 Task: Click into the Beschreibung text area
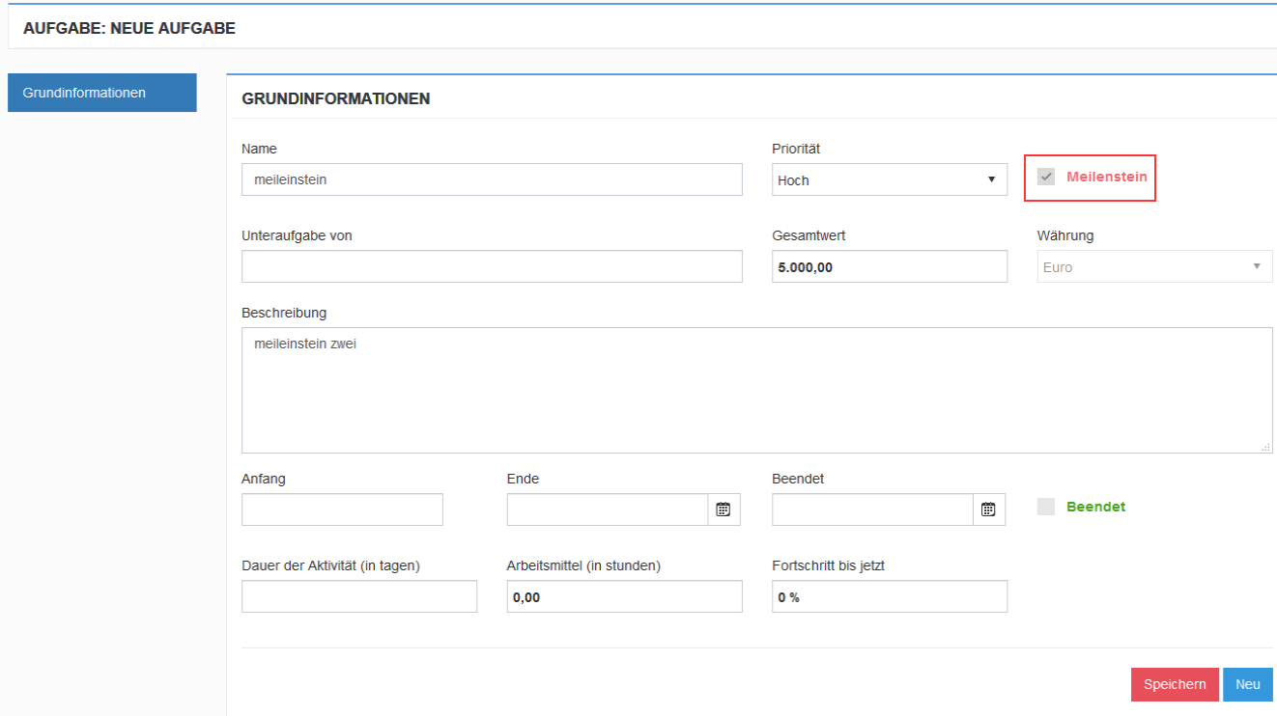(757, 390)
